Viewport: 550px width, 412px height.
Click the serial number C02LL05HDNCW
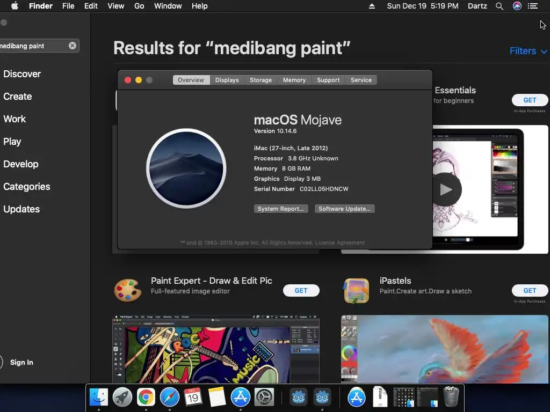(324, 189)
